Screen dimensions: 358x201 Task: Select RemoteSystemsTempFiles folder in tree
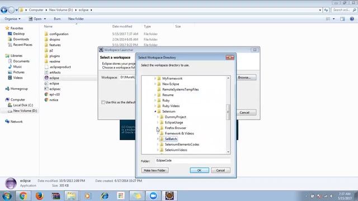(180, 89)
